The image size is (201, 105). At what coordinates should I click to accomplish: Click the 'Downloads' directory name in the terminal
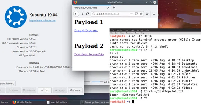click(x=189, y=67)
